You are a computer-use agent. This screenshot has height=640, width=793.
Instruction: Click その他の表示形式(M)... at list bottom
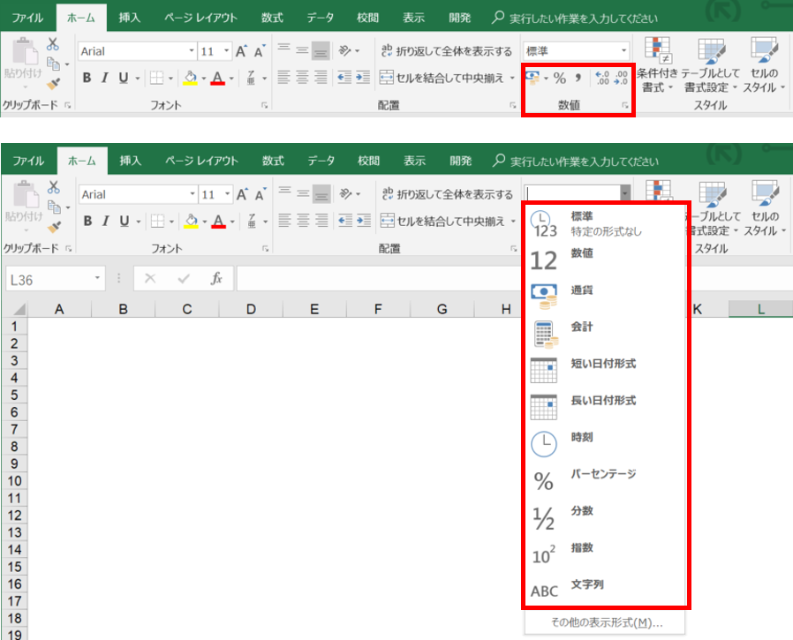606,622
